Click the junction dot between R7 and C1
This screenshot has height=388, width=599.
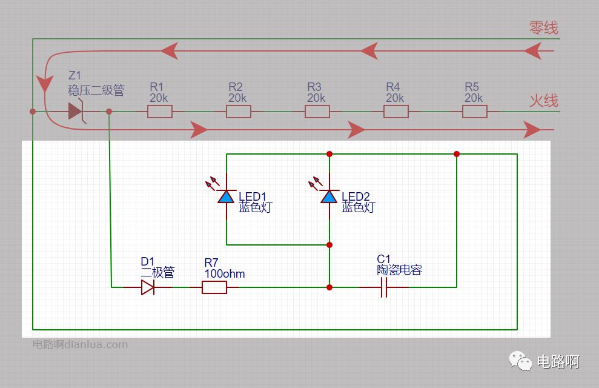[329, 287]
